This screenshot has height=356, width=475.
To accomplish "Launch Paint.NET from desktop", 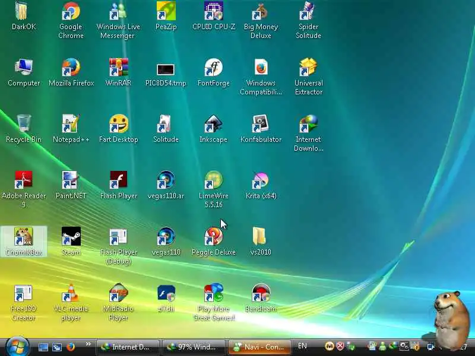I will [71, 180].
